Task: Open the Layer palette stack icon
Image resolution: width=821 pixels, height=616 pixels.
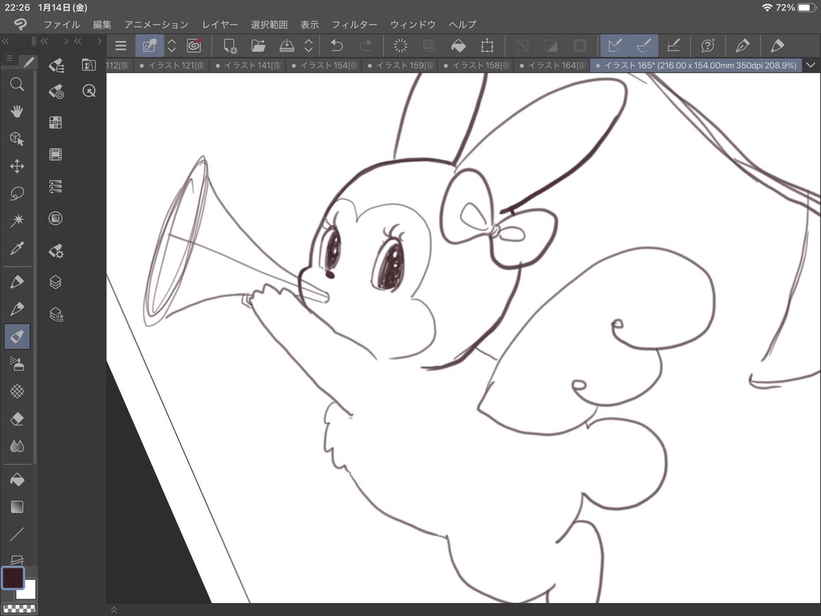Action: (56, 282)
